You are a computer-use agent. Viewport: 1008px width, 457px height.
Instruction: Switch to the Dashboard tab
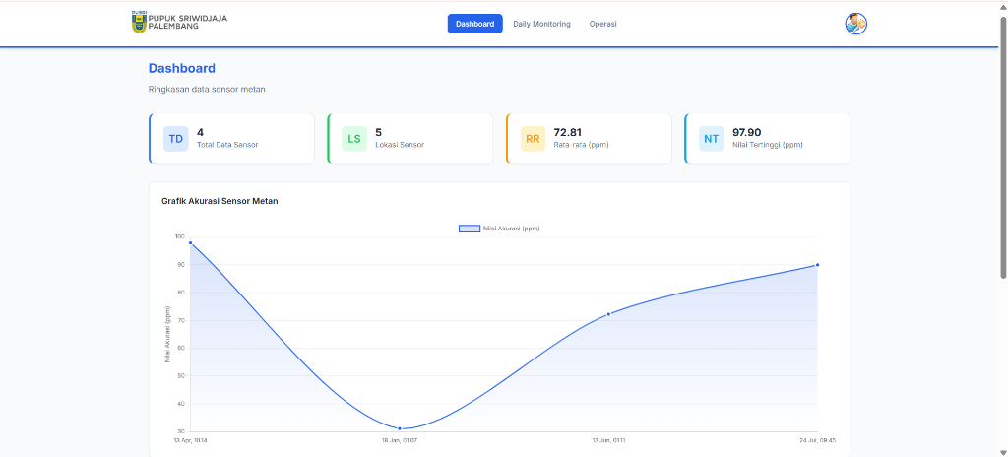click(x=475, y=24)
